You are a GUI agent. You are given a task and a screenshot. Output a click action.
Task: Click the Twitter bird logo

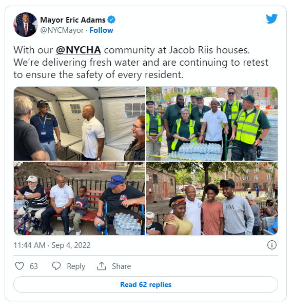(x=271, y=18)
